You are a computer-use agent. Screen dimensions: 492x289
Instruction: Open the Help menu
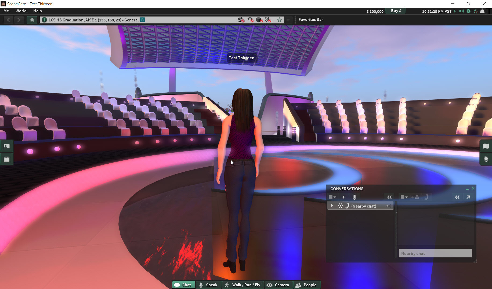point(37,11)
